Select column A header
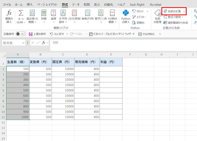The image size is (197, 141). coord(18,54)
